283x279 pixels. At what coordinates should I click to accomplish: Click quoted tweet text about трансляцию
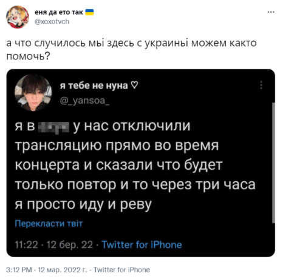tap(135, 165)
